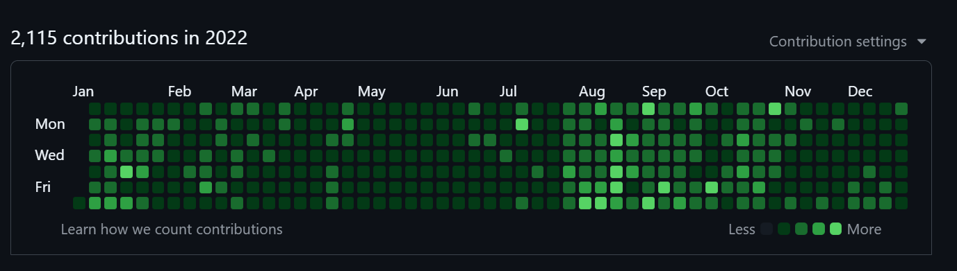Click the Contribution settings caret arrow
This screenshot has width=957, height=271.
(922, 42)
